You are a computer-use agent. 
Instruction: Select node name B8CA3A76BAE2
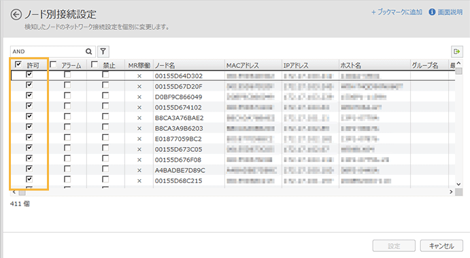tap(180, 118)
